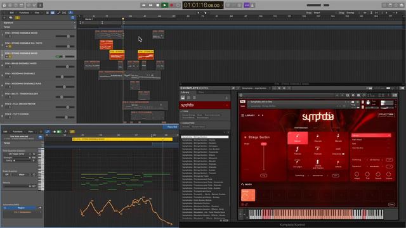The height and width of the screenshot is (228, 406).
Task: Open the highlighted red dropdown in Symphobia
Action: (370, 135)
